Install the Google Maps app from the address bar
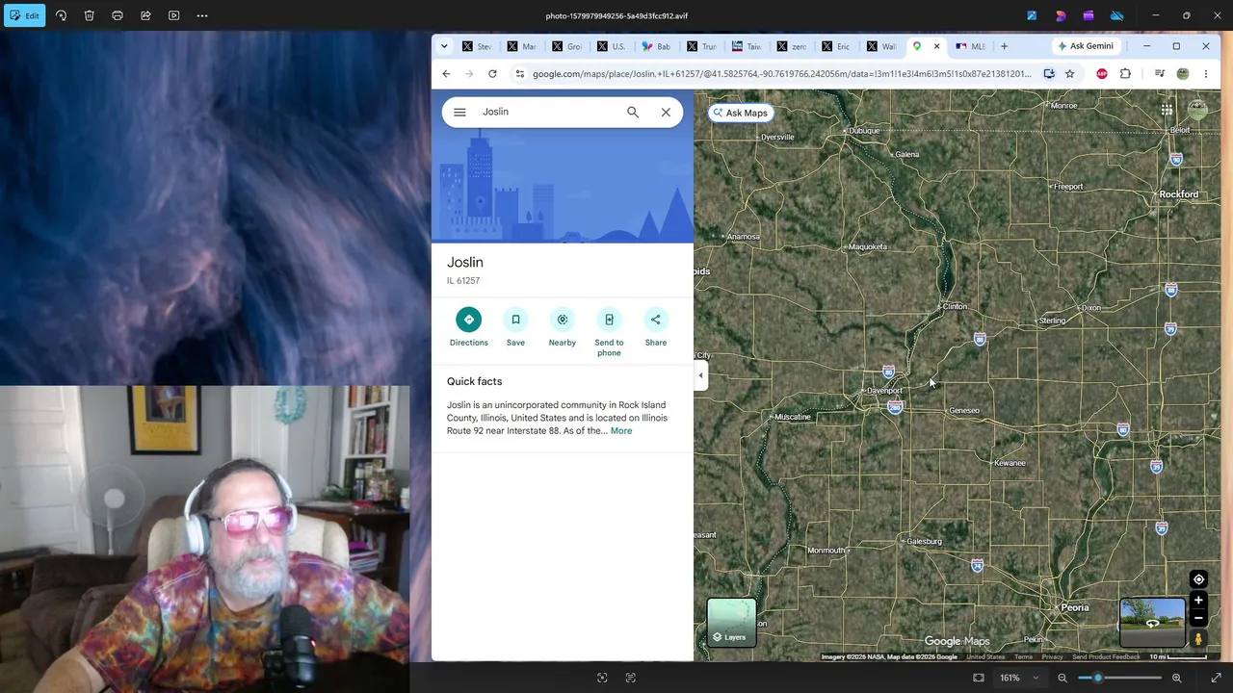 tap(1049, 74)
